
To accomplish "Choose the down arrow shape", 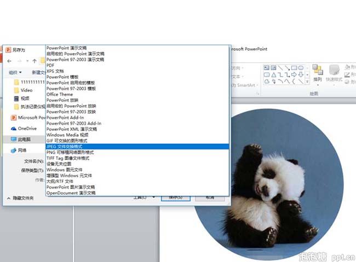I will coord(300,74).
